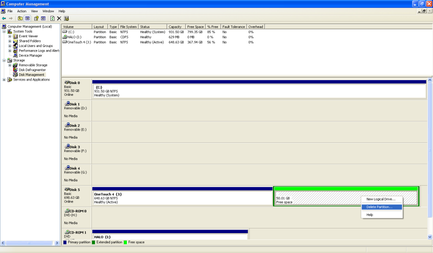Expand the Event Viewer tree node
This screenshot has width=433, height=253.
point(10,36)
